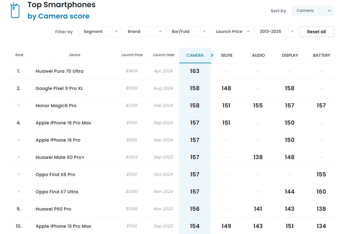The image size is (343, 234).
Task: Click display score 158 for Pixel 9 Pro XL
Action: pos(290,88)
